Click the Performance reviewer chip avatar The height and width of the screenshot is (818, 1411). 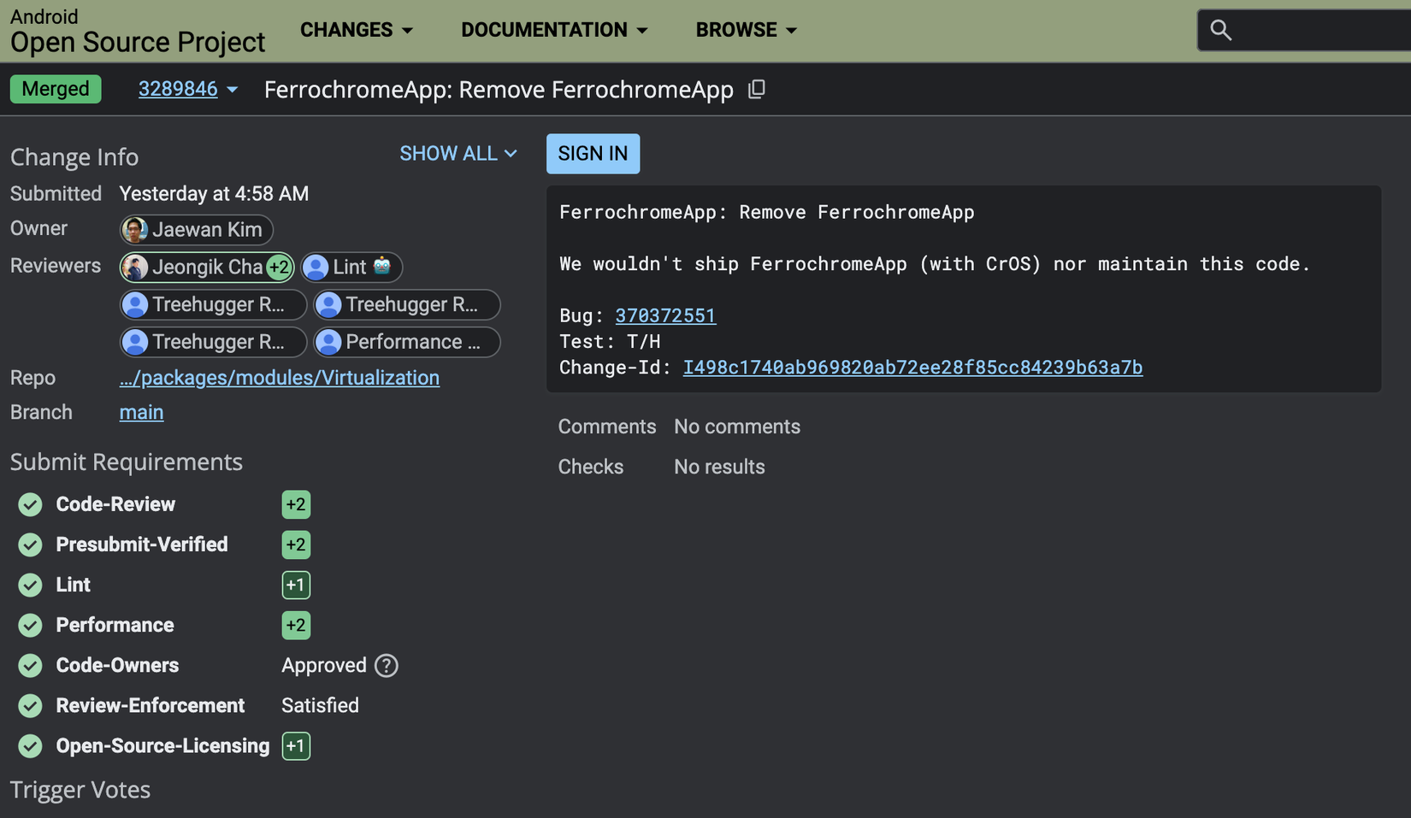tap(328, 342)
